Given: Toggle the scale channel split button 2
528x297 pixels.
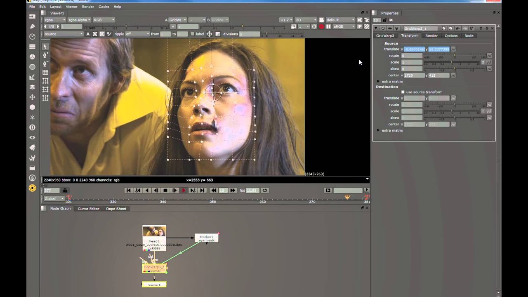Looking at the screenshot, I should click(x=483, y=62).
